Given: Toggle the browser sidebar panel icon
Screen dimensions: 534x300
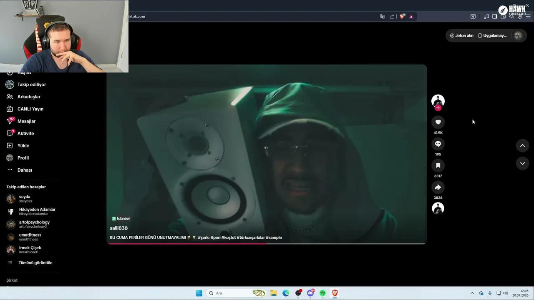Looking at the screenshot, I should (495, 17).
